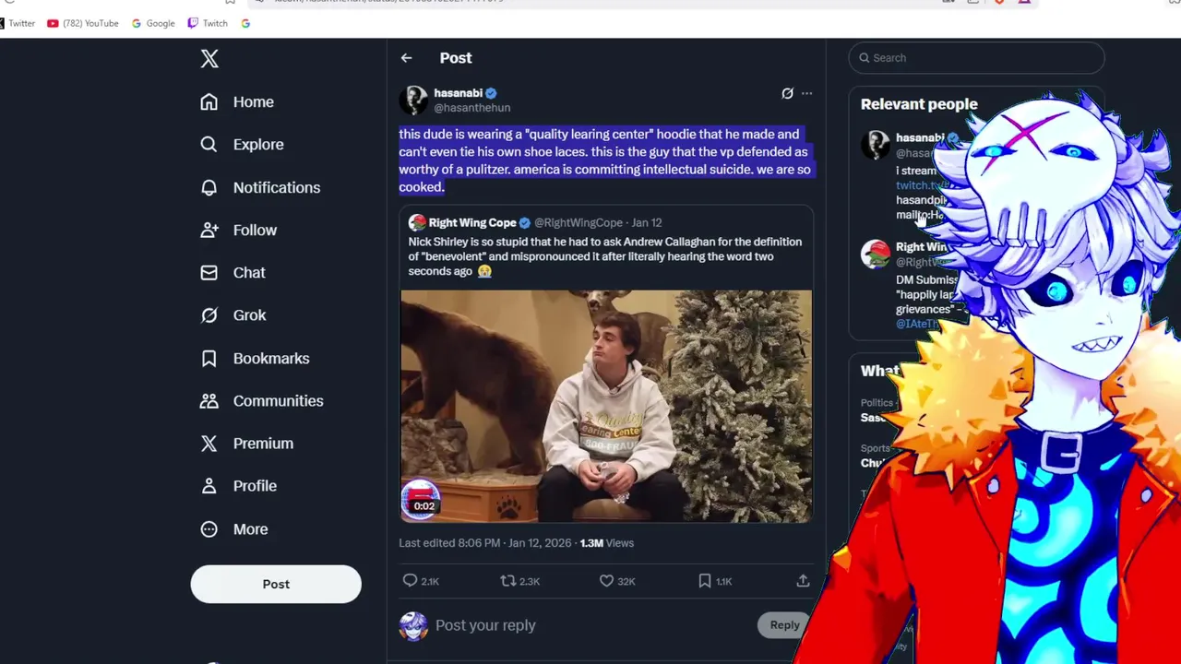Viewport: 1181px width, 664px height.
Task: Click the Premium X icon
Action: [x=209, y=443]
